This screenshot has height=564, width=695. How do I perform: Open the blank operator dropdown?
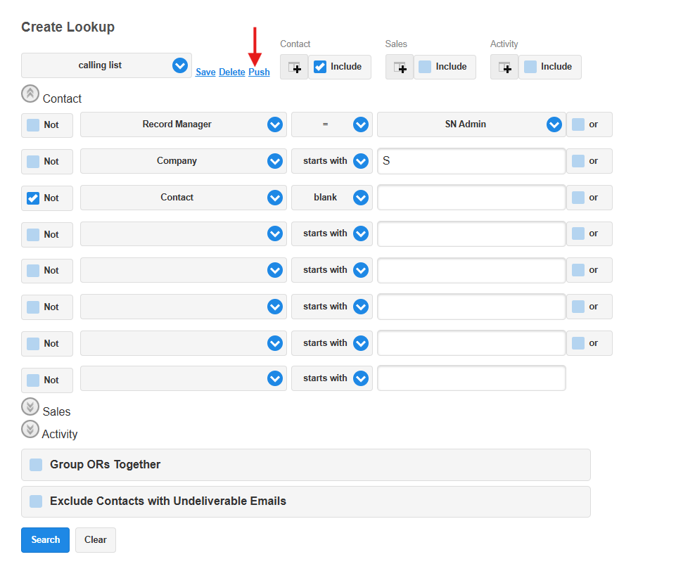pos(332,198)
